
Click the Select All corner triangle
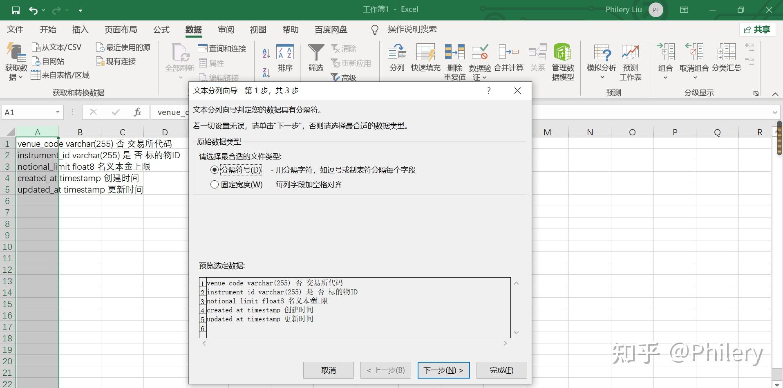pyautogui.click(x=11, y=132)
